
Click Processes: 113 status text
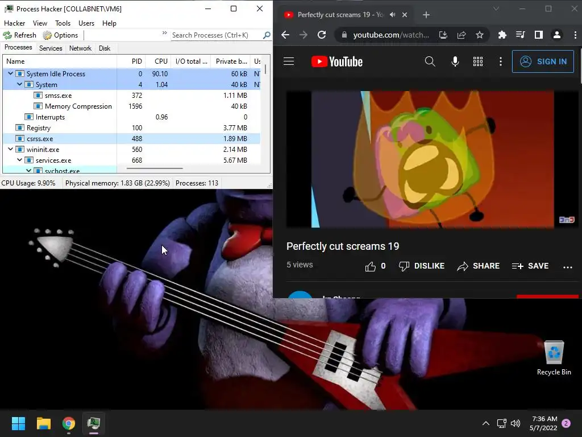point(197,183)
